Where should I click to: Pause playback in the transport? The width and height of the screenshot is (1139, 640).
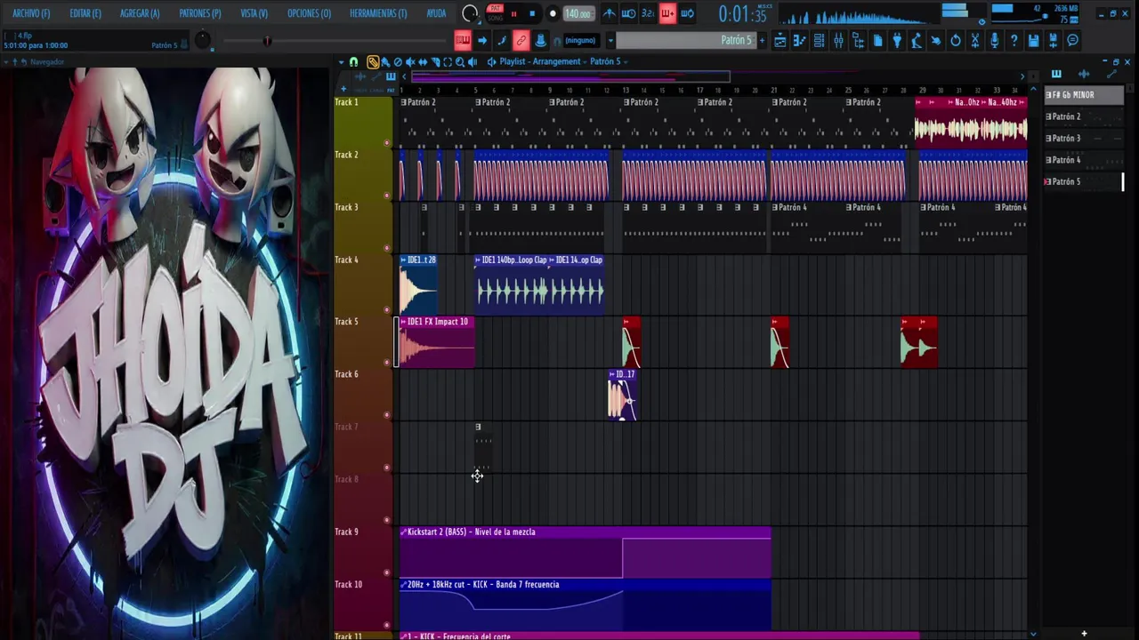[x=513, y=13]
